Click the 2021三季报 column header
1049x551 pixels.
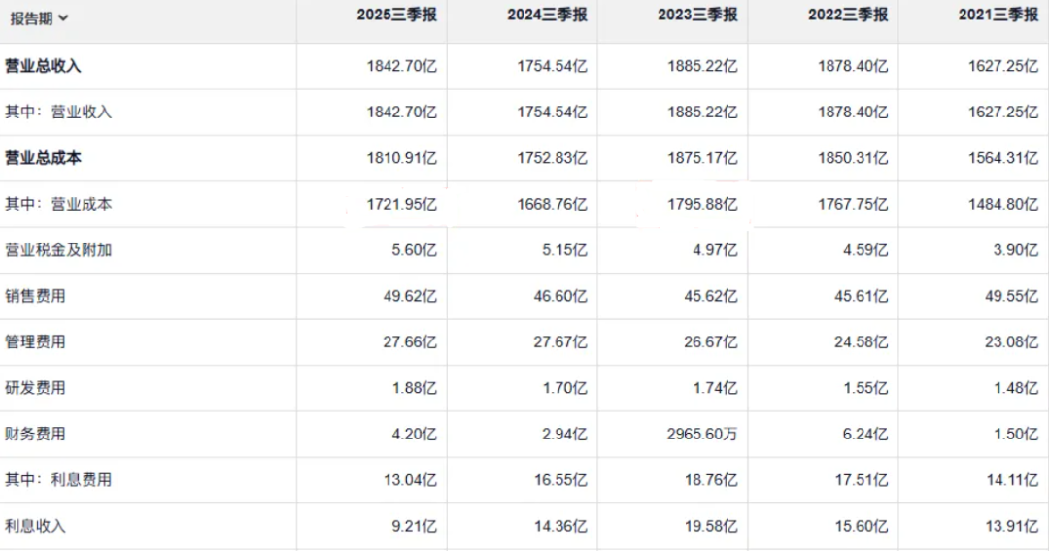998,15
